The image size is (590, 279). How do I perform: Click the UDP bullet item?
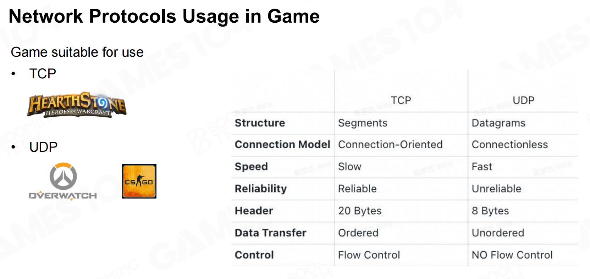[43, 147]
